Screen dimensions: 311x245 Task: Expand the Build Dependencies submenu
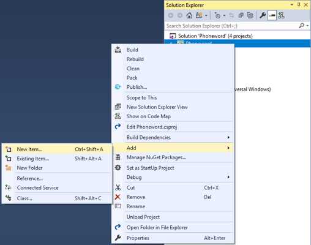pos(173,137)
